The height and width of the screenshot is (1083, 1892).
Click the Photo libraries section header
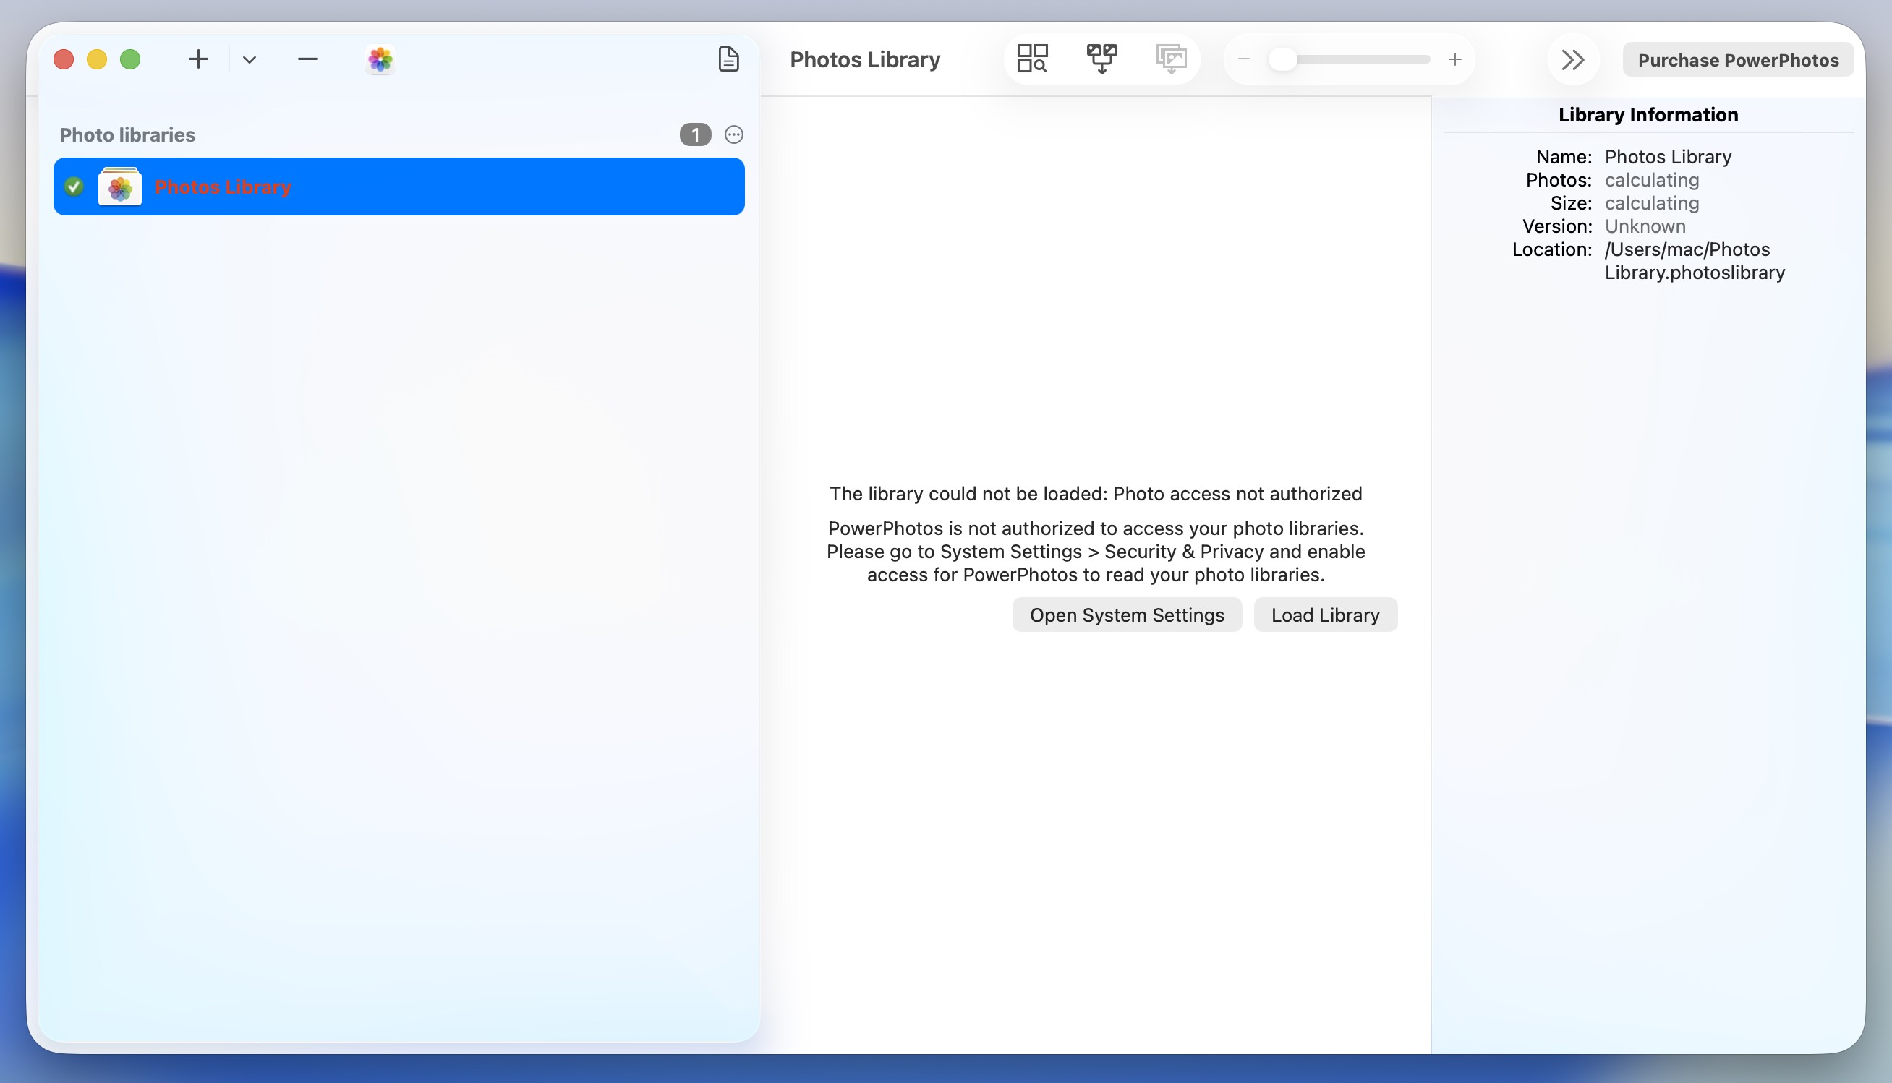point(127,134)
